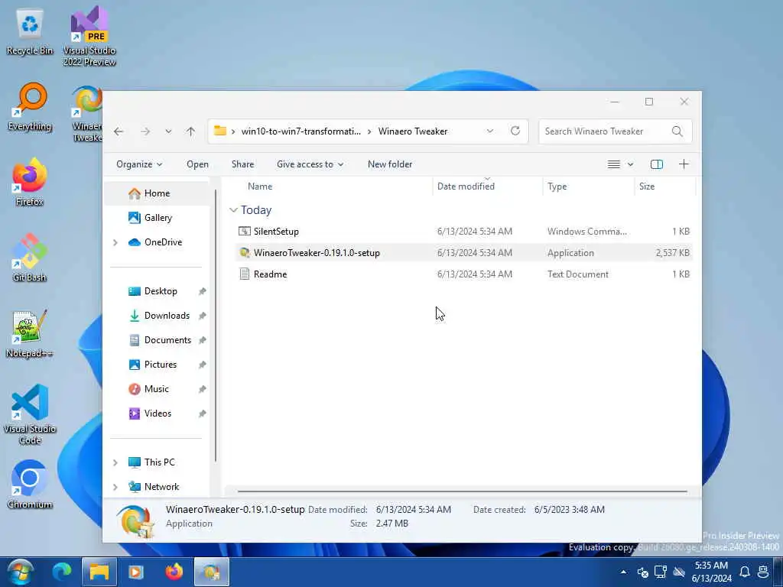This screenshot has width=783, height=587.
Task: Sort by Name column header
Action: pos(333,186)
